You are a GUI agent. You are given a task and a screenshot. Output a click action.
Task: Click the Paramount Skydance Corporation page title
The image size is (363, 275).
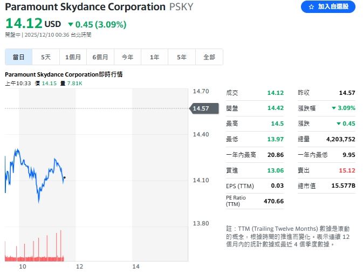[x=85, y=7]
